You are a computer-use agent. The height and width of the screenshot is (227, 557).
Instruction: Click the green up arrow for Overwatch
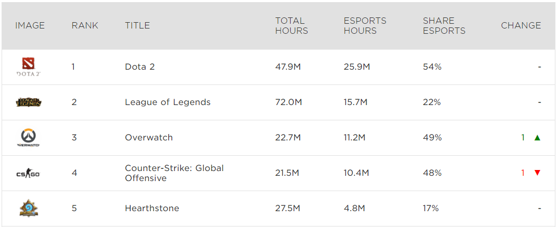(537, 138)
